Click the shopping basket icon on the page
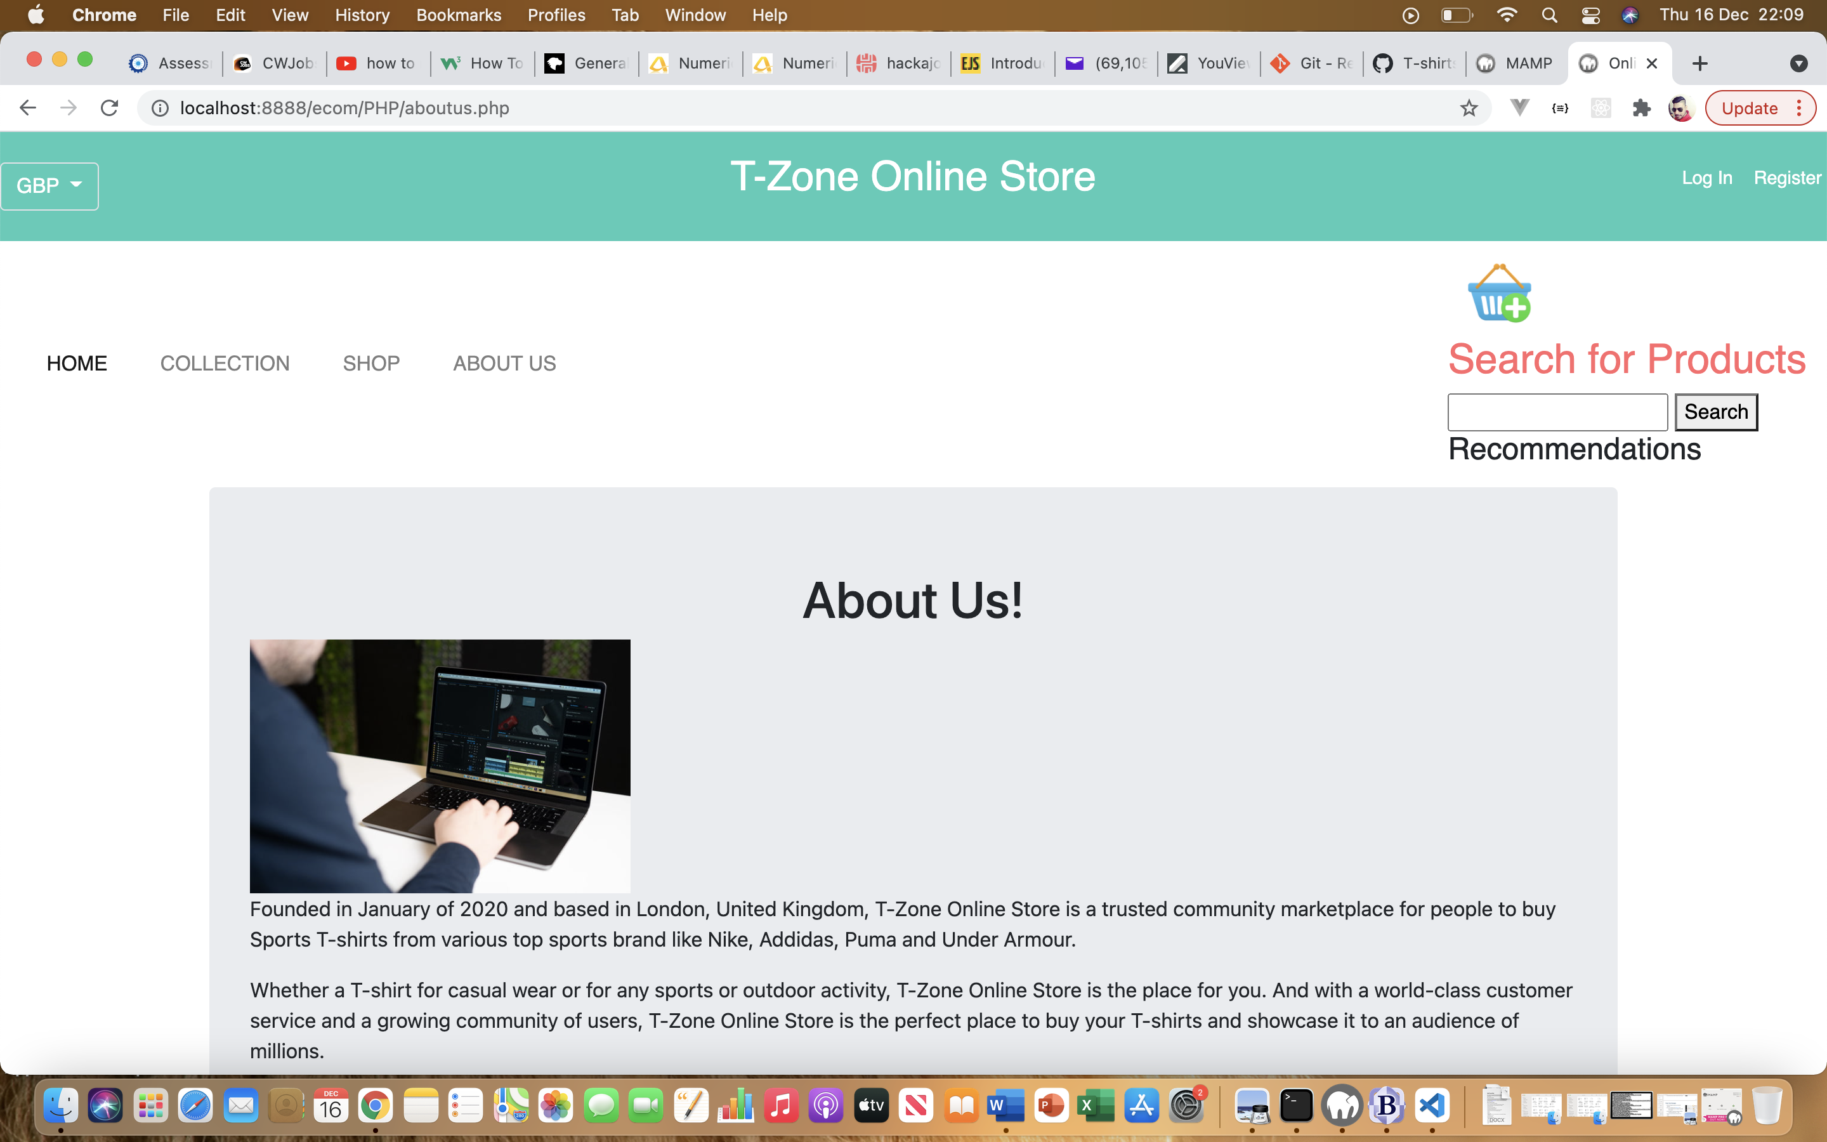 [x=1498, y=294]
